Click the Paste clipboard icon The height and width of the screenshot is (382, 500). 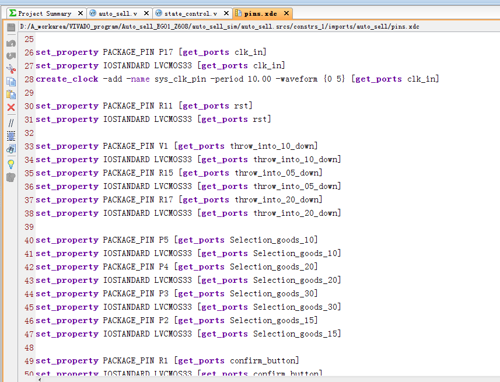[x=11, y=94]
